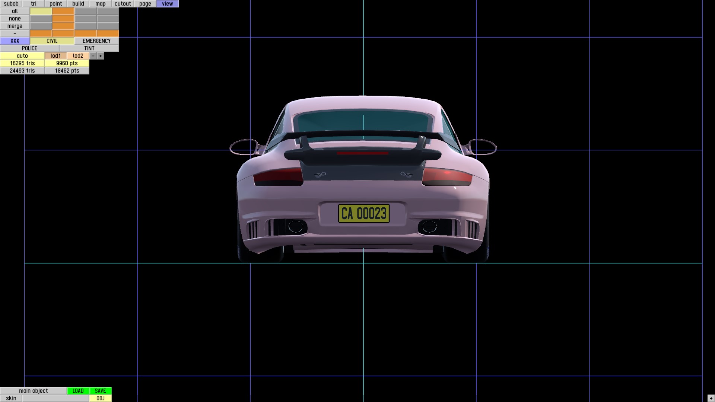Open the point tab
Screen dimensions: 715x402
pos(56,4)
